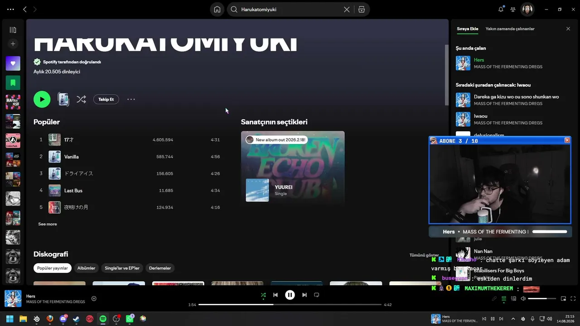Image resolution: width=580 pixels, height=326 pixels.
Task: Switch to Yakın zamanda çalınanlar tab
Action: tap(510, 29)
